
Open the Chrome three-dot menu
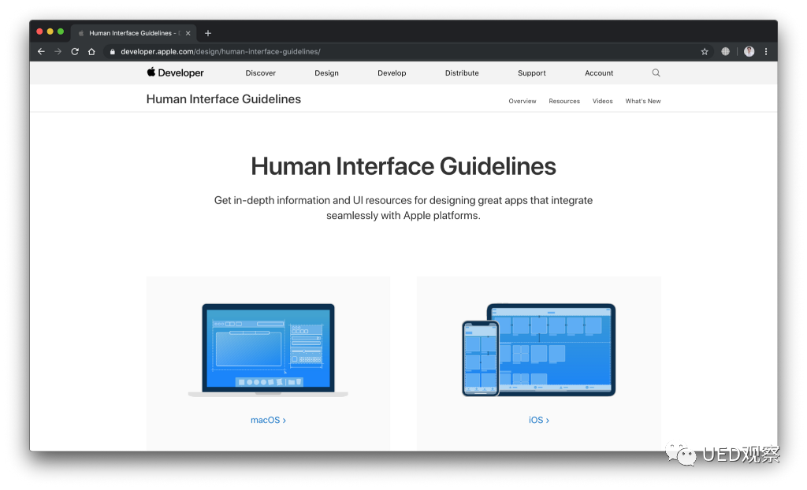coord(766,51)
